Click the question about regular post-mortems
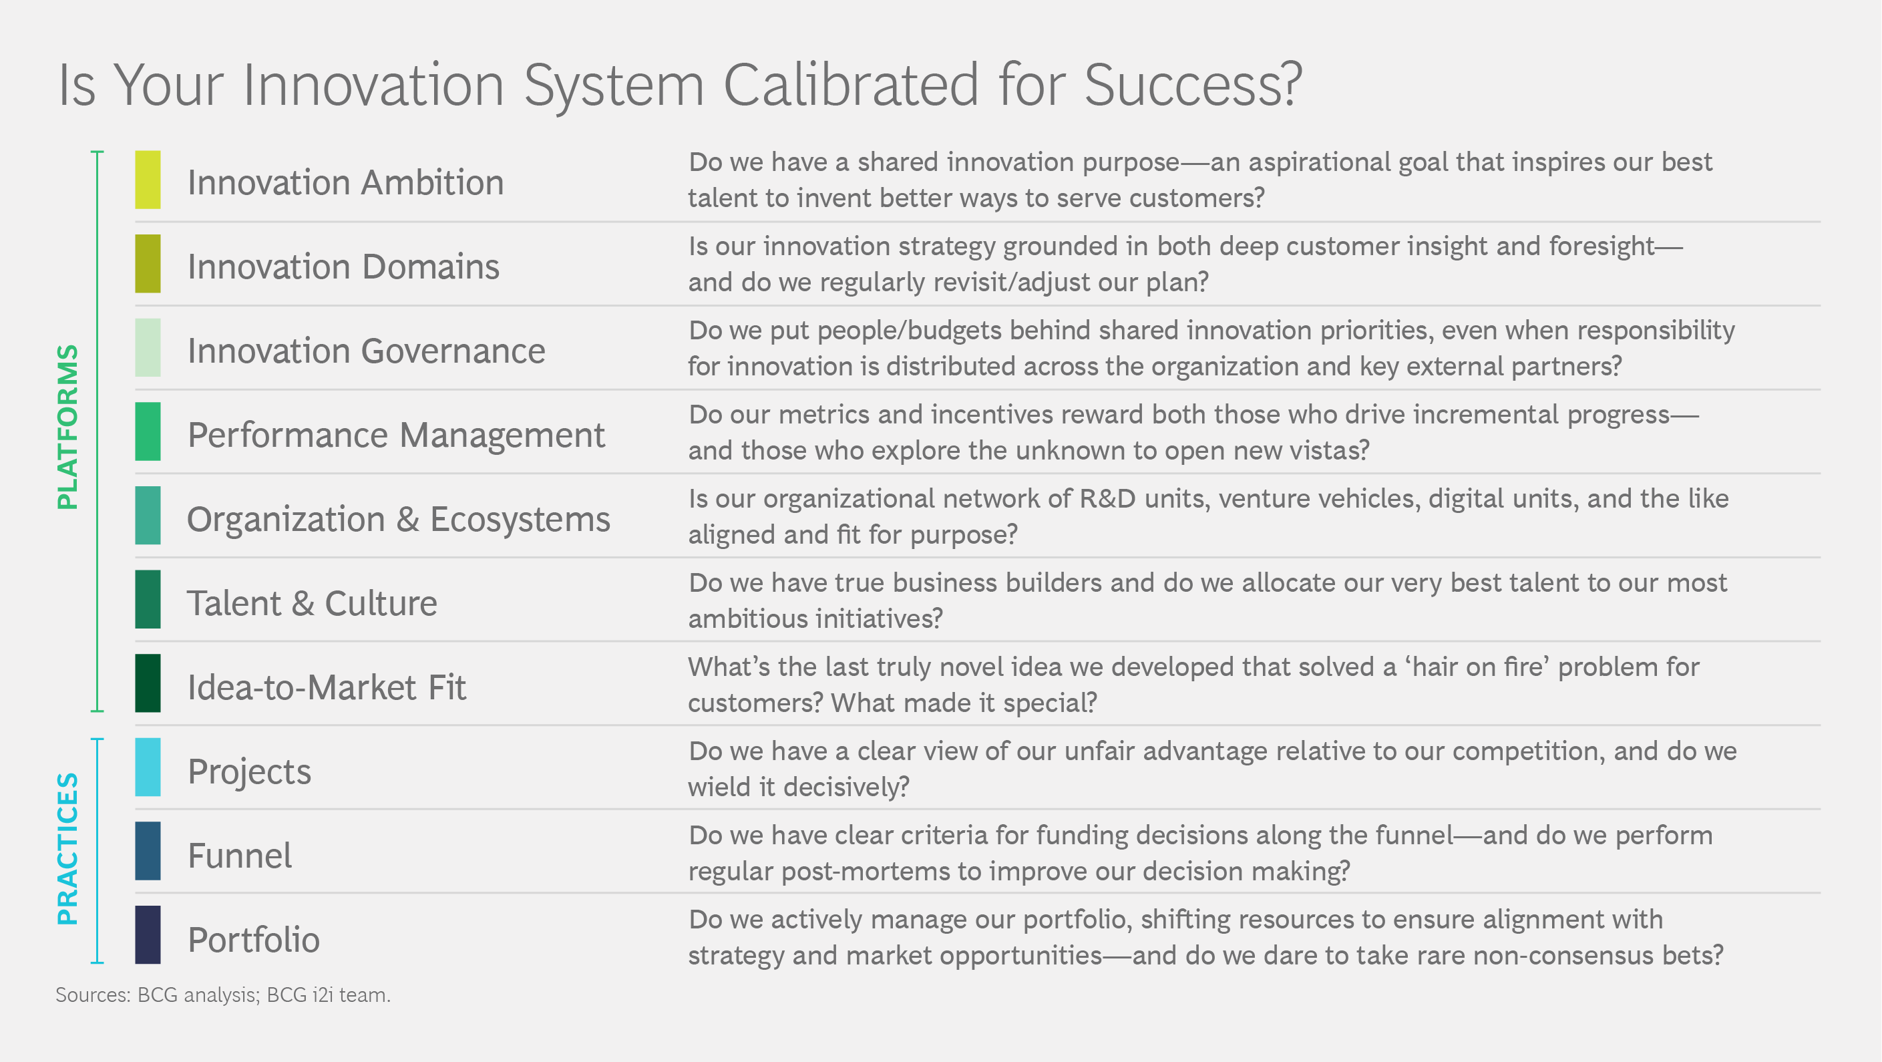This screenshot has width=1882, height=1062. [1199, 853]
